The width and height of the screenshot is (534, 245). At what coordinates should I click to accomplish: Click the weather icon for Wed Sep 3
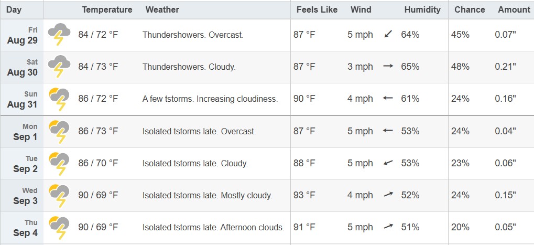coord(59,195)
